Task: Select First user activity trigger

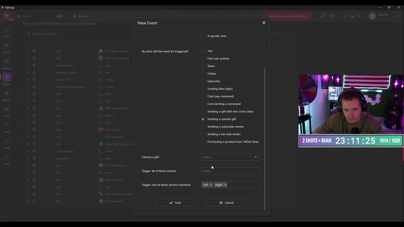Action: click(203, 59)
